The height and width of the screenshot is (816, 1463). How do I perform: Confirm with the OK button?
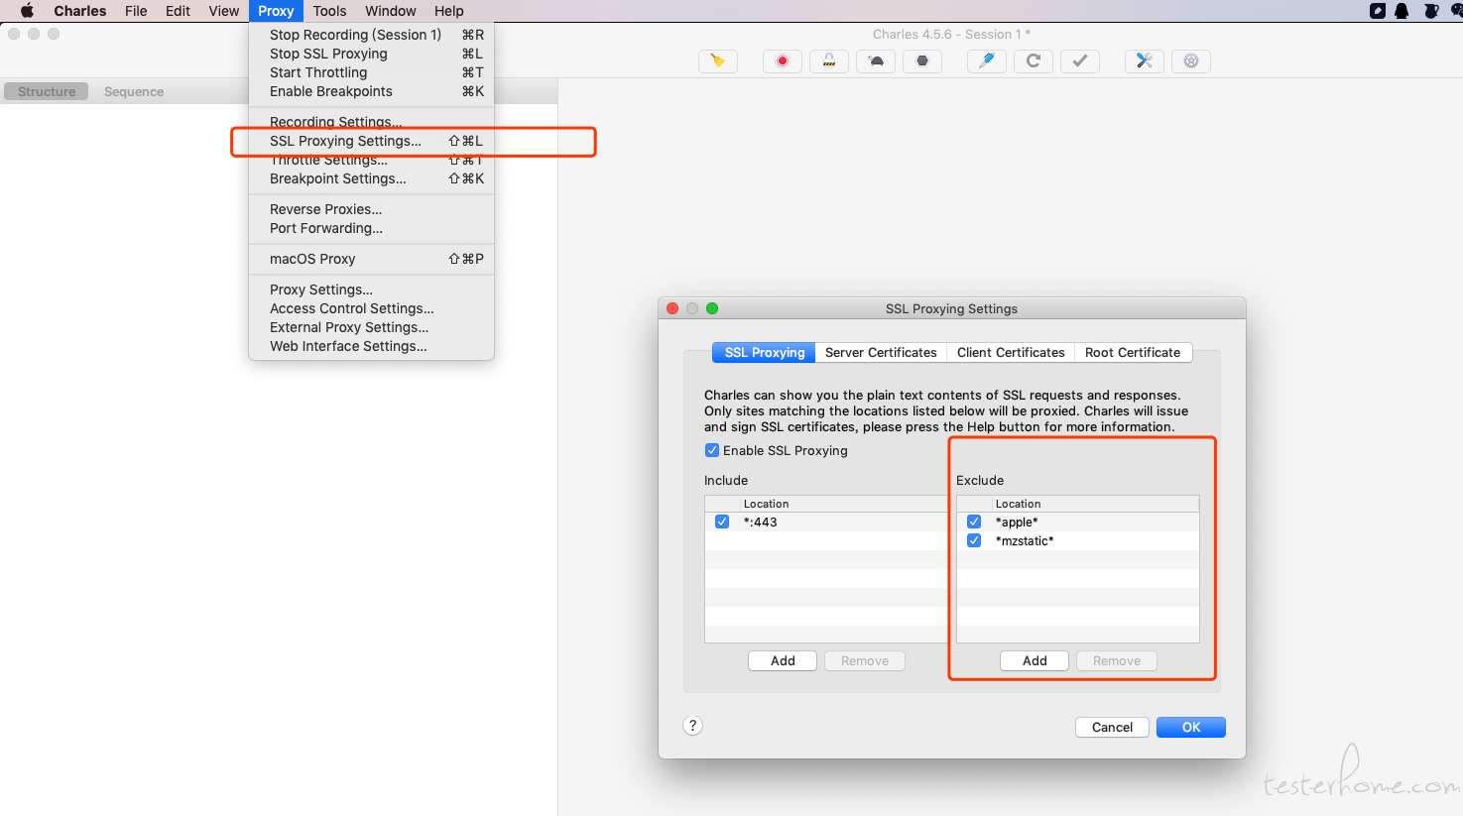1191,727
